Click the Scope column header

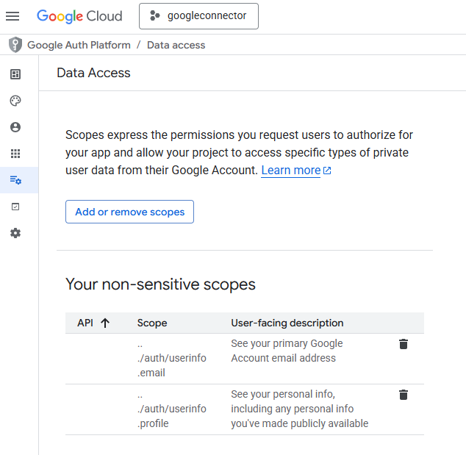coord(152,323)
